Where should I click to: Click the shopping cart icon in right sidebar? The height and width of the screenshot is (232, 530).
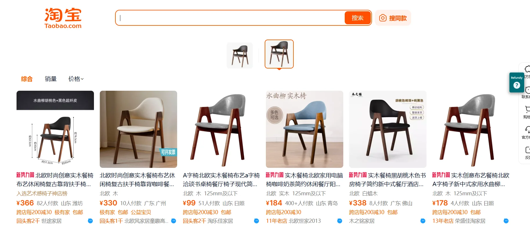pos(527,109)
